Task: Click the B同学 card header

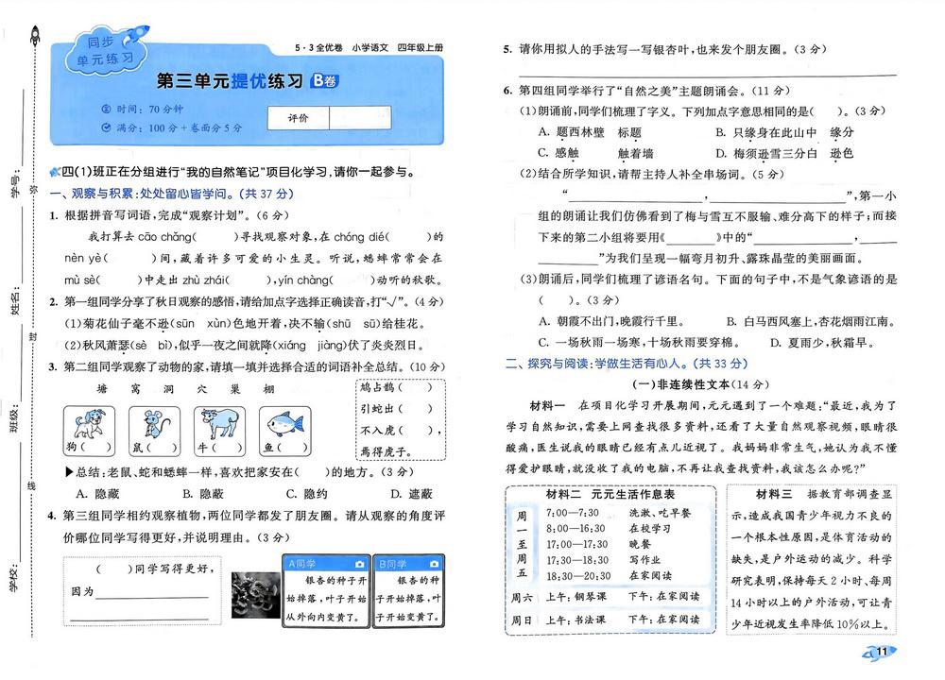Action: pos(408,564)
